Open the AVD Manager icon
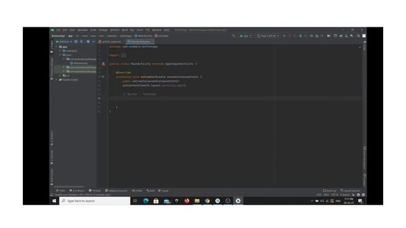Screen dimensions: 406x228 coord(346,36)
